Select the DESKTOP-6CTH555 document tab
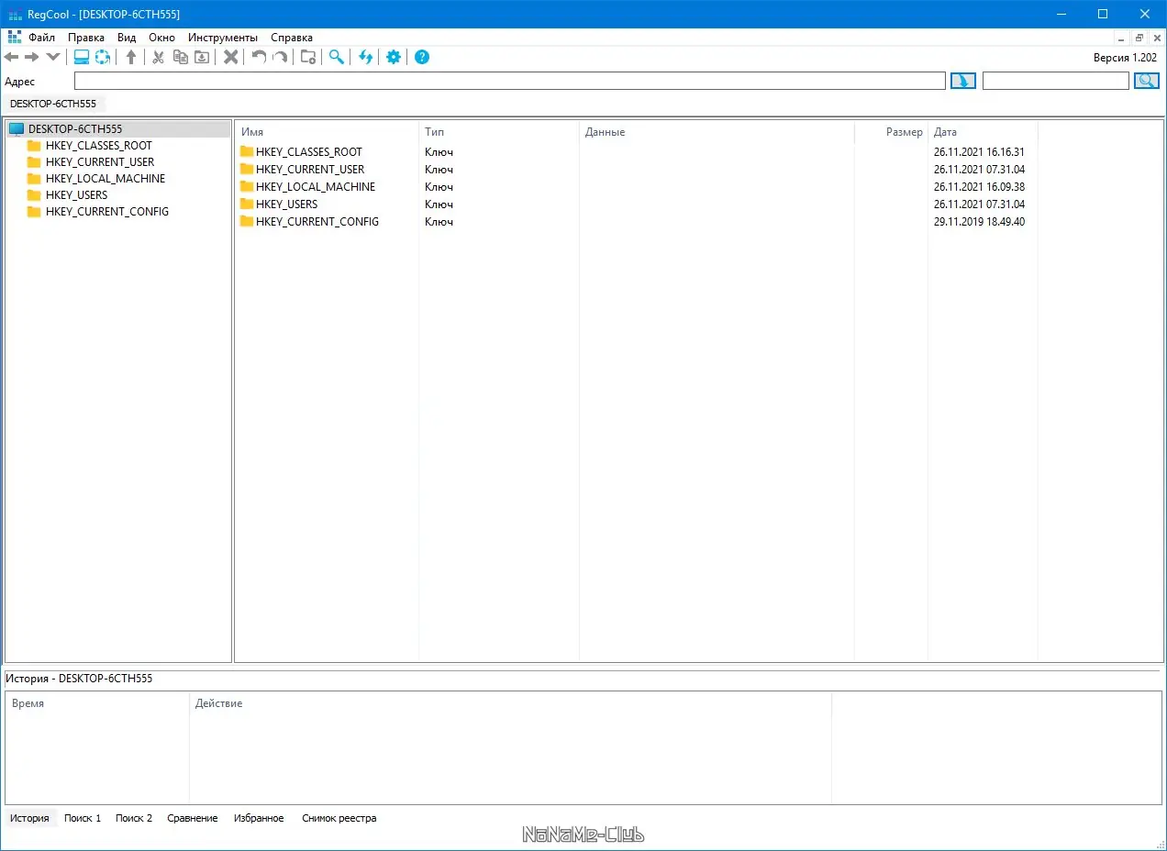Viewport: 1167px width, 851px height. [x=53, y=104]
